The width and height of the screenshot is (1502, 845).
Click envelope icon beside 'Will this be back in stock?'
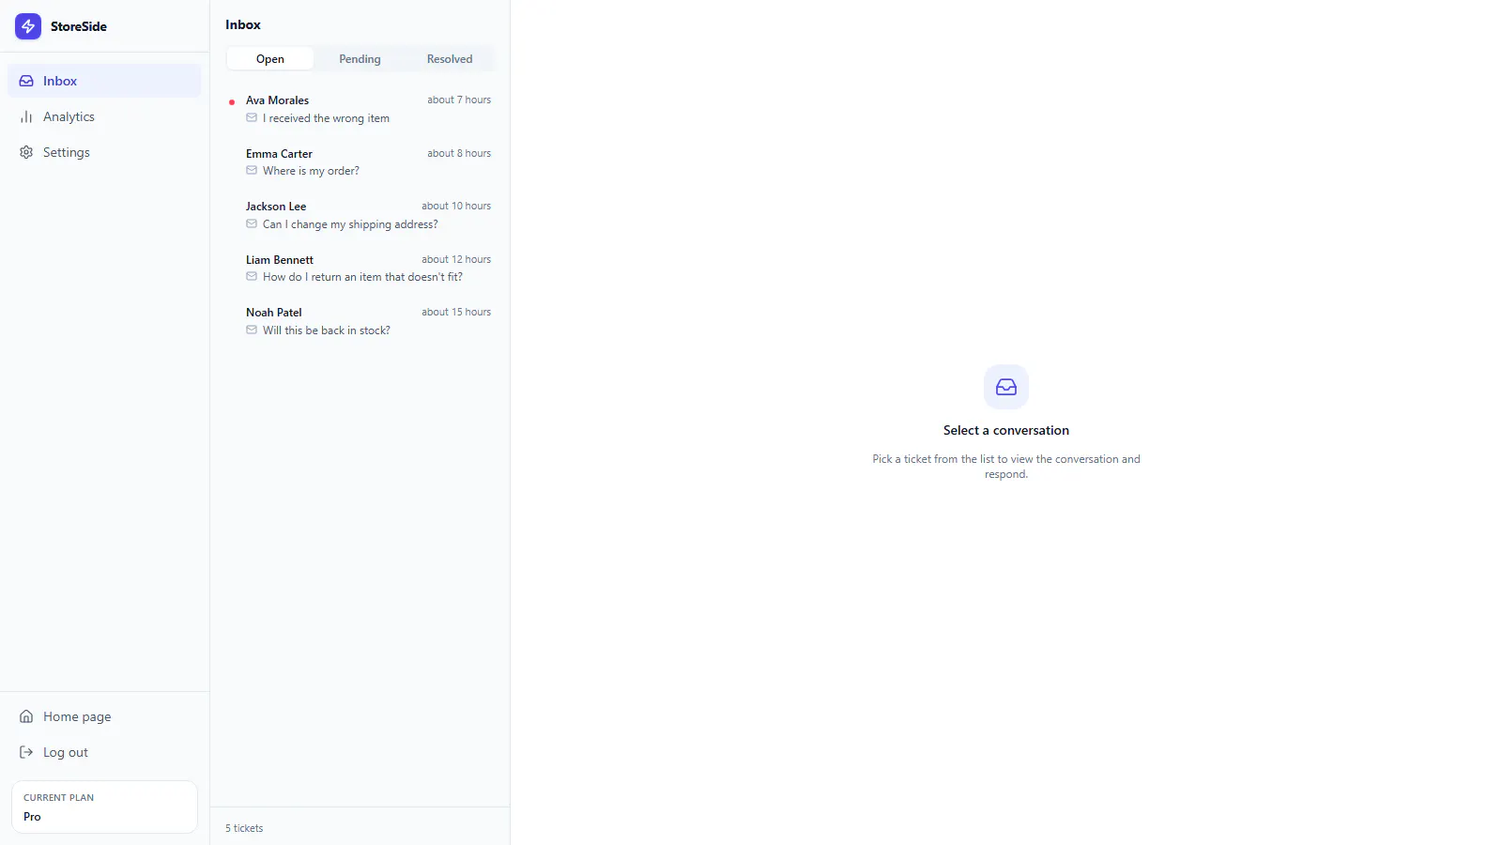252,330
